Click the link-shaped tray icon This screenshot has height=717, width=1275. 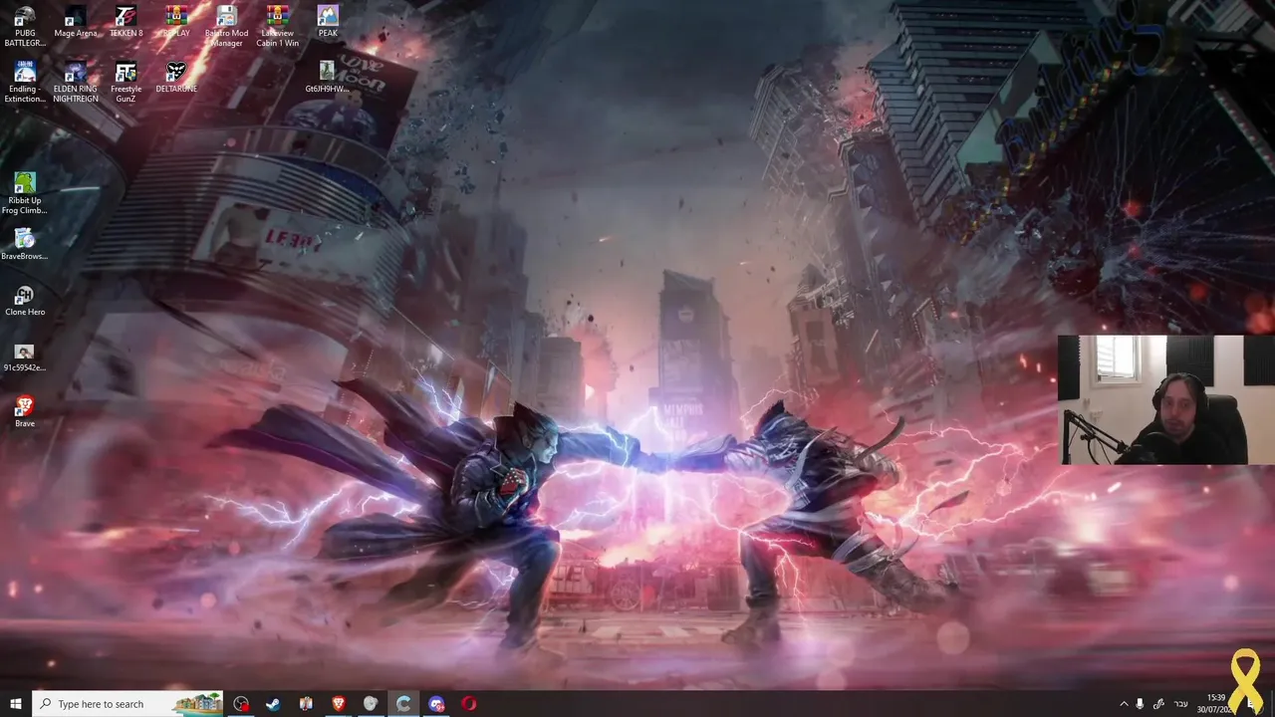coord(1158,704)
